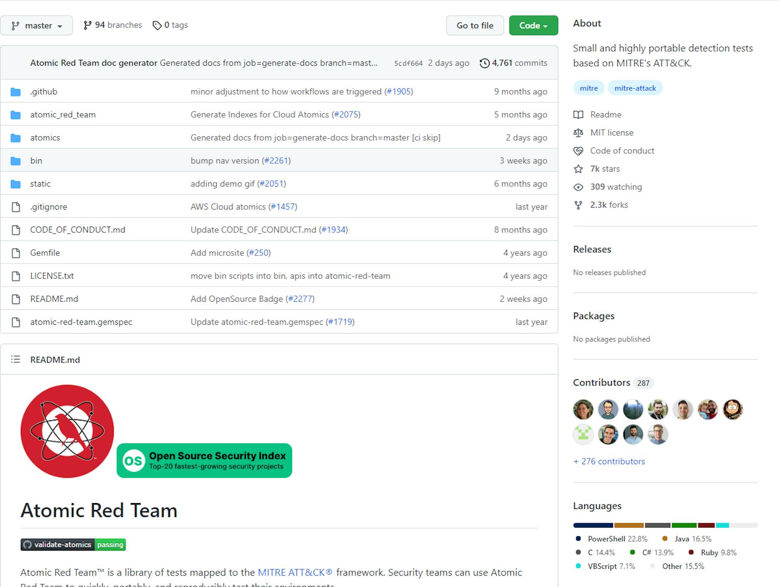Click the first contributor avatar
Image resolution: width=779 pixels, height=587 pixels.
(x=583, y=409)
